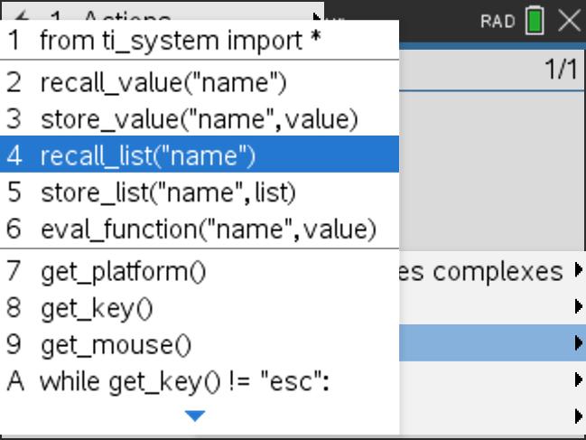Expand the 'es complexes' submenu arrow
The height and width of the screenshot is (440, 586).
(577, 271)
